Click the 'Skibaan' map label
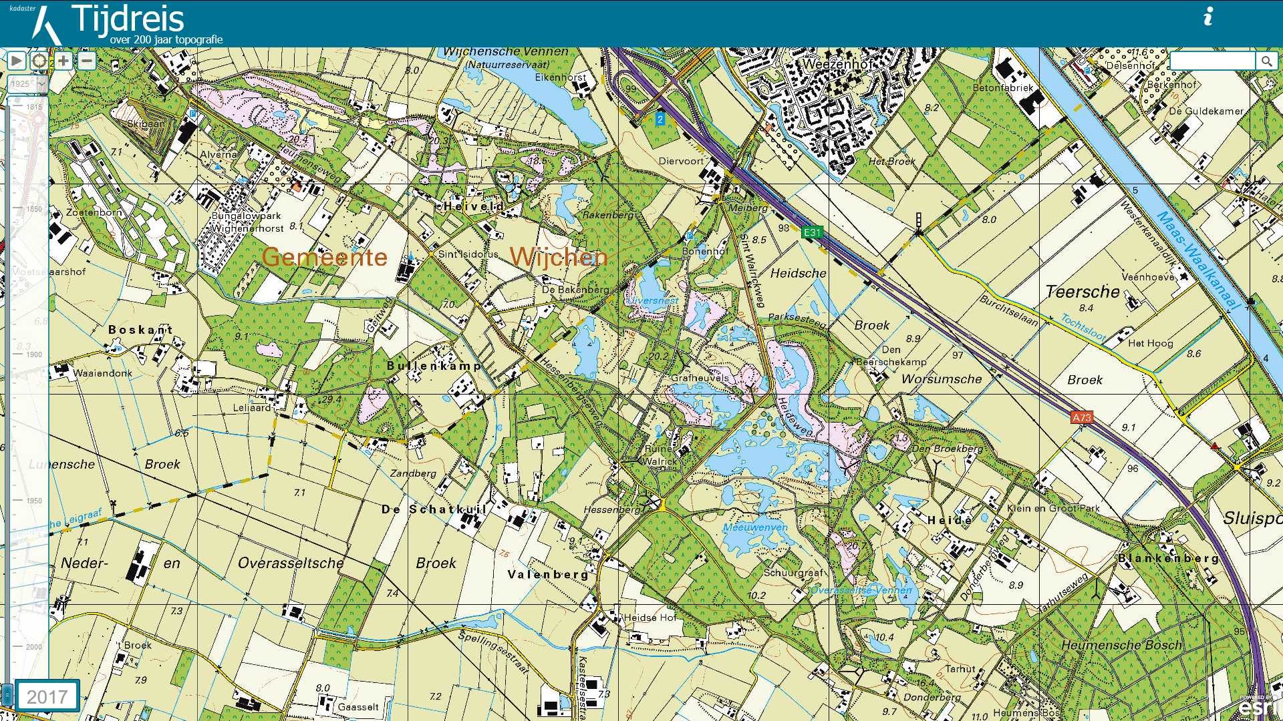 pos(146,124)
